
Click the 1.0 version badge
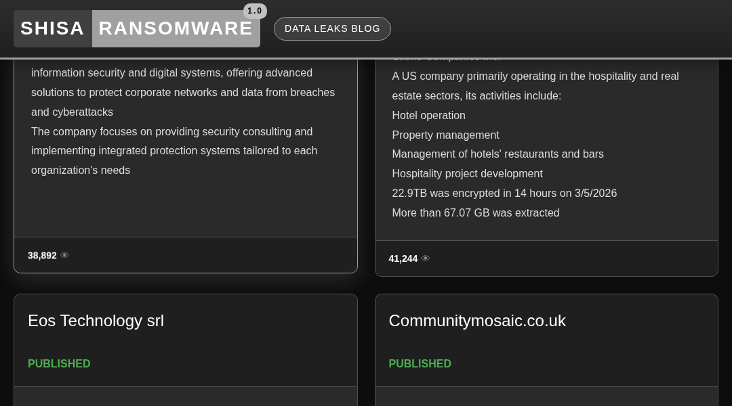[x=255, y=11]
